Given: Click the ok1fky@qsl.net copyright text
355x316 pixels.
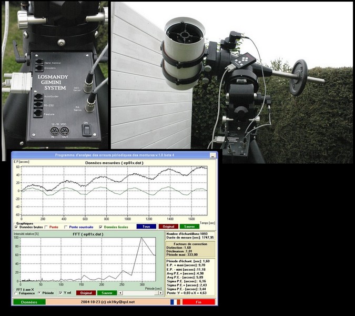Looking at the screenshot, I should pos(108,302).
